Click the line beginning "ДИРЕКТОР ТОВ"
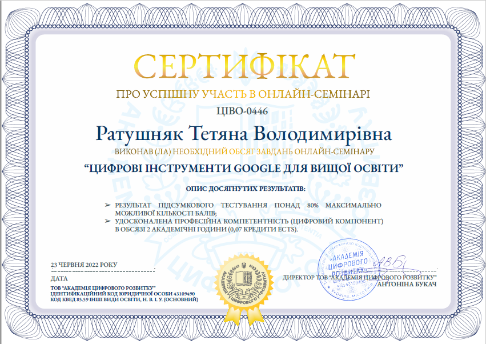Viewport: 486px width, 344px height. 360,278
